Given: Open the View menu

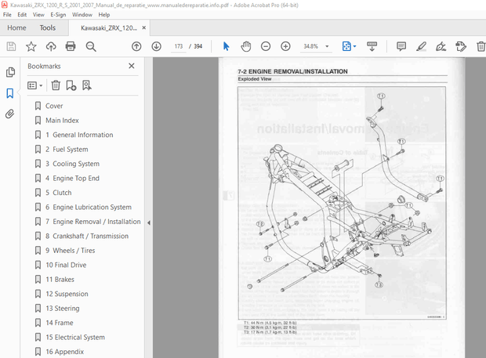Looking at the screenshot, I should click(x=38, y=15).
